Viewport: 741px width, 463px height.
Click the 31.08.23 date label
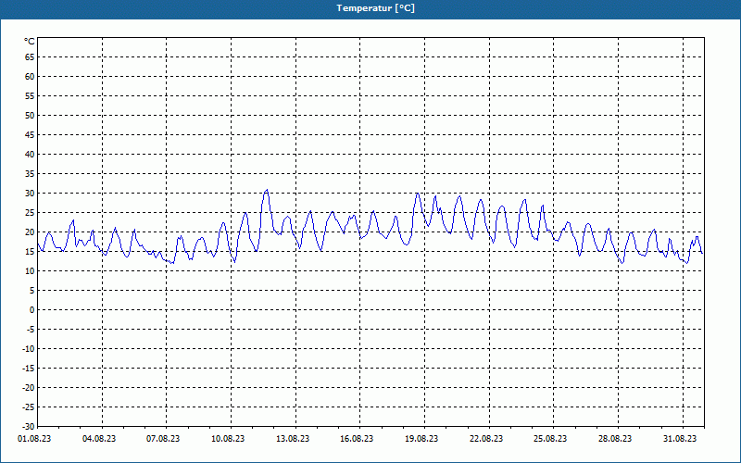click(680, 439)
